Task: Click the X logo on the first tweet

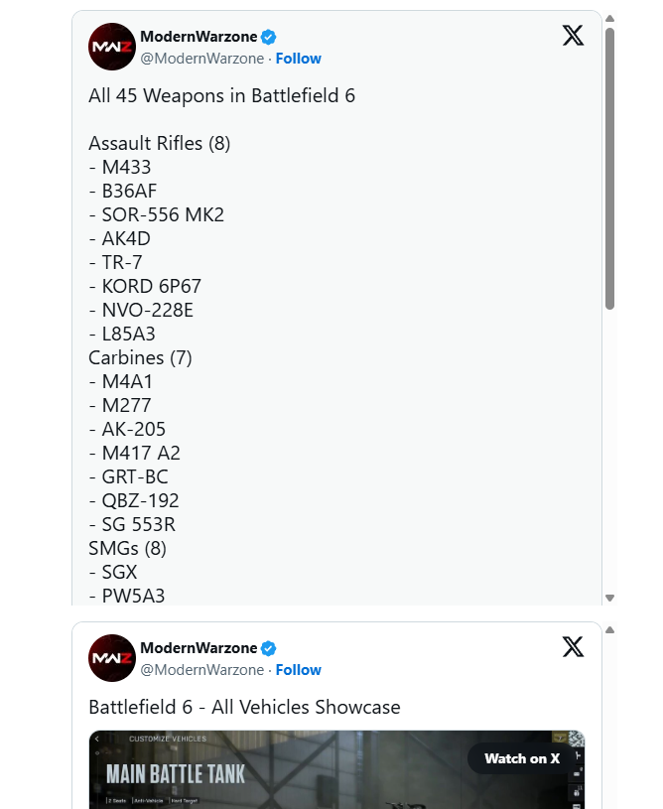Action: pyautogui.click(x=573, y=36)
